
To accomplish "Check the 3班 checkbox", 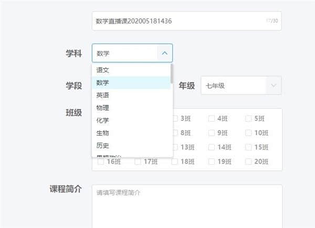I will (x=175, y=118).
